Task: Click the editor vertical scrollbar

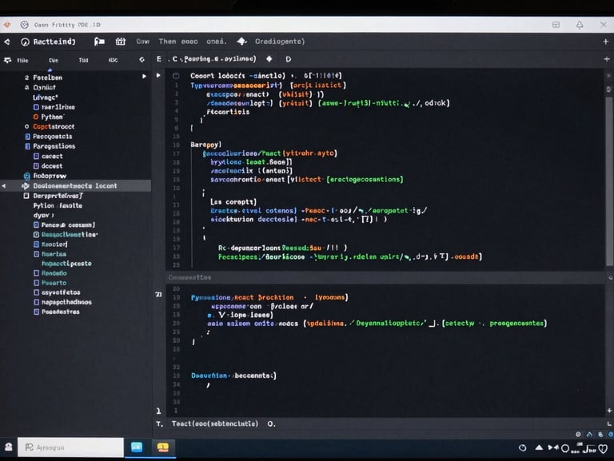Action: tap(609, 182)
